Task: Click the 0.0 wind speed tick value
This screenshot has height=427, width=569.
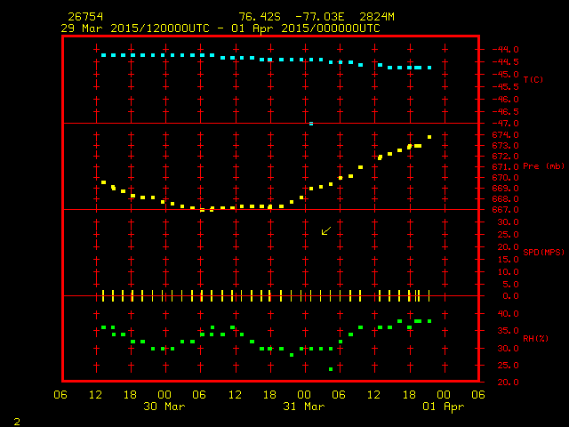Action: click(x=510, y=296)
